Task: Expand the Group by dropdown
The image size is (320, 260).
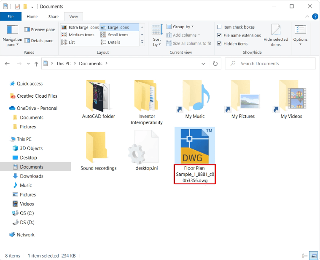Action: point(180,27)
